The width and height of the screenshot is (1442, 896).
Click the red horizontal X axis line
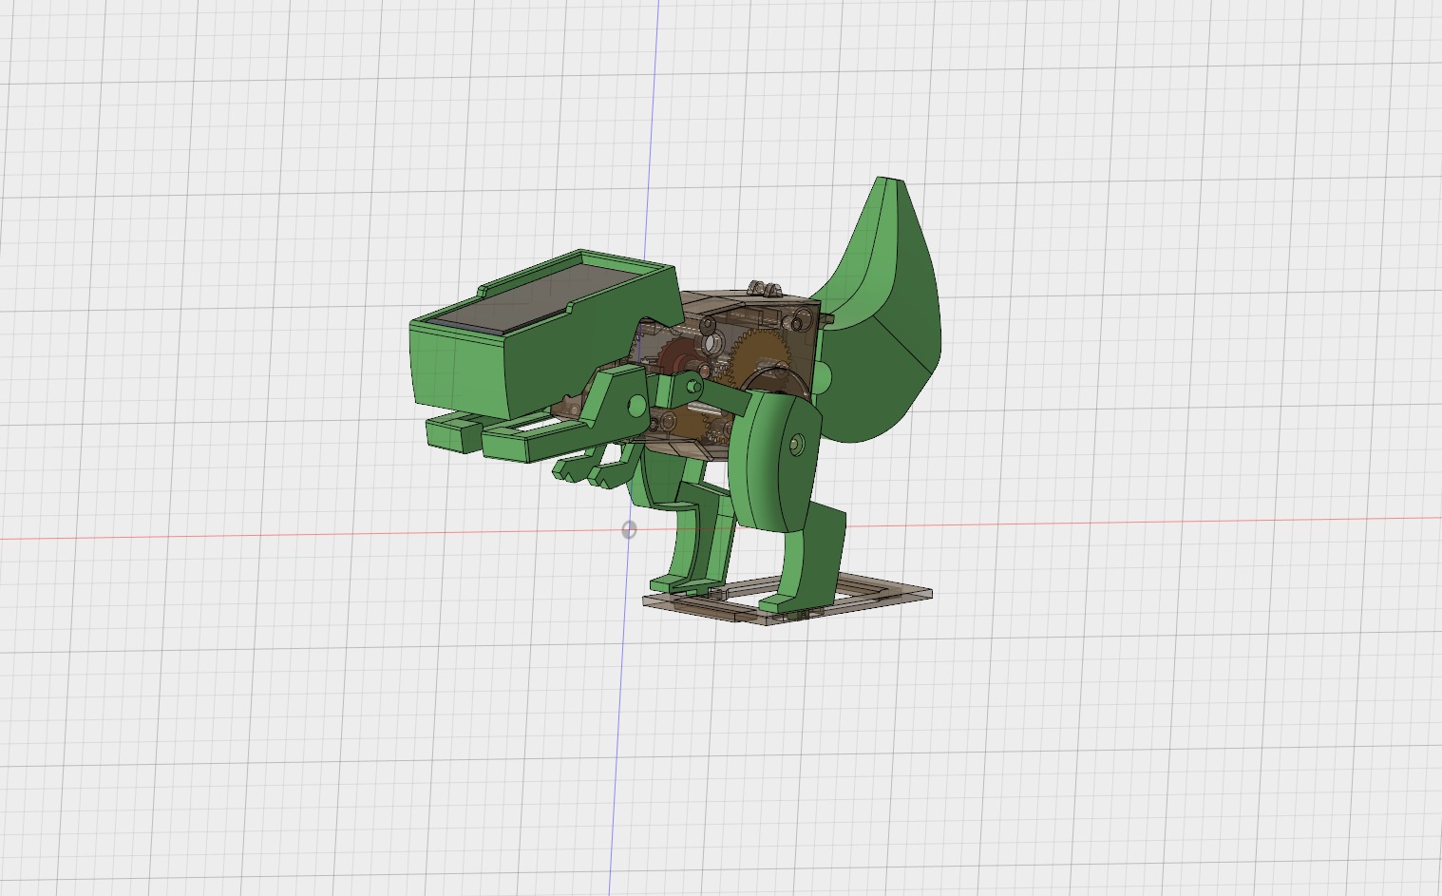point(1140,524)
